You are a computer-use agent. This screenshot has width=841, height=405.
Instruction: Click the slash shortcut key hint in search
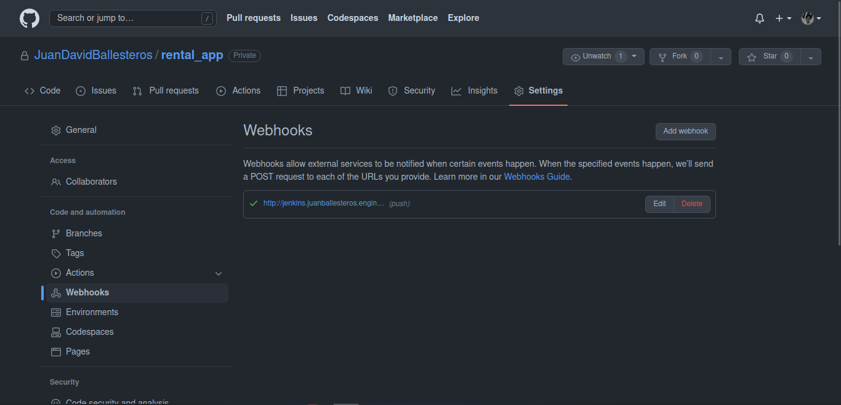[207, 18]
